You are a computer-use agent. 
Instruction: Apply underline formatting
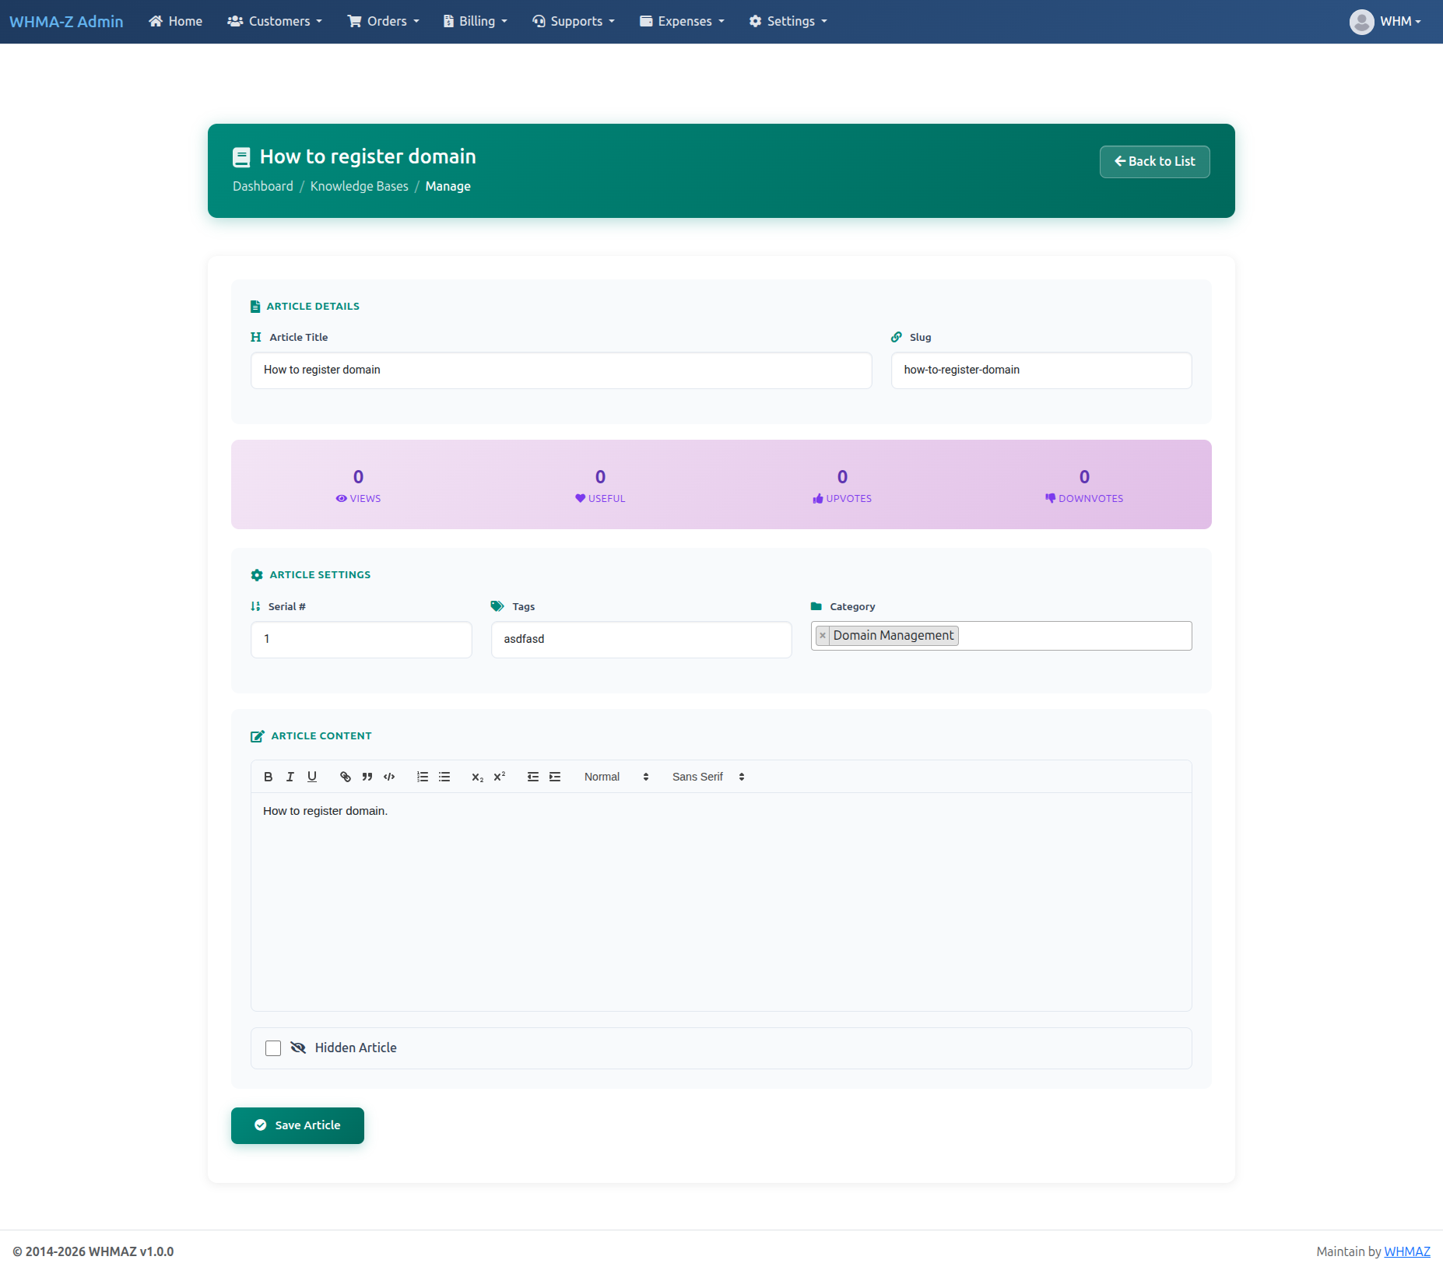pos(311,776)
